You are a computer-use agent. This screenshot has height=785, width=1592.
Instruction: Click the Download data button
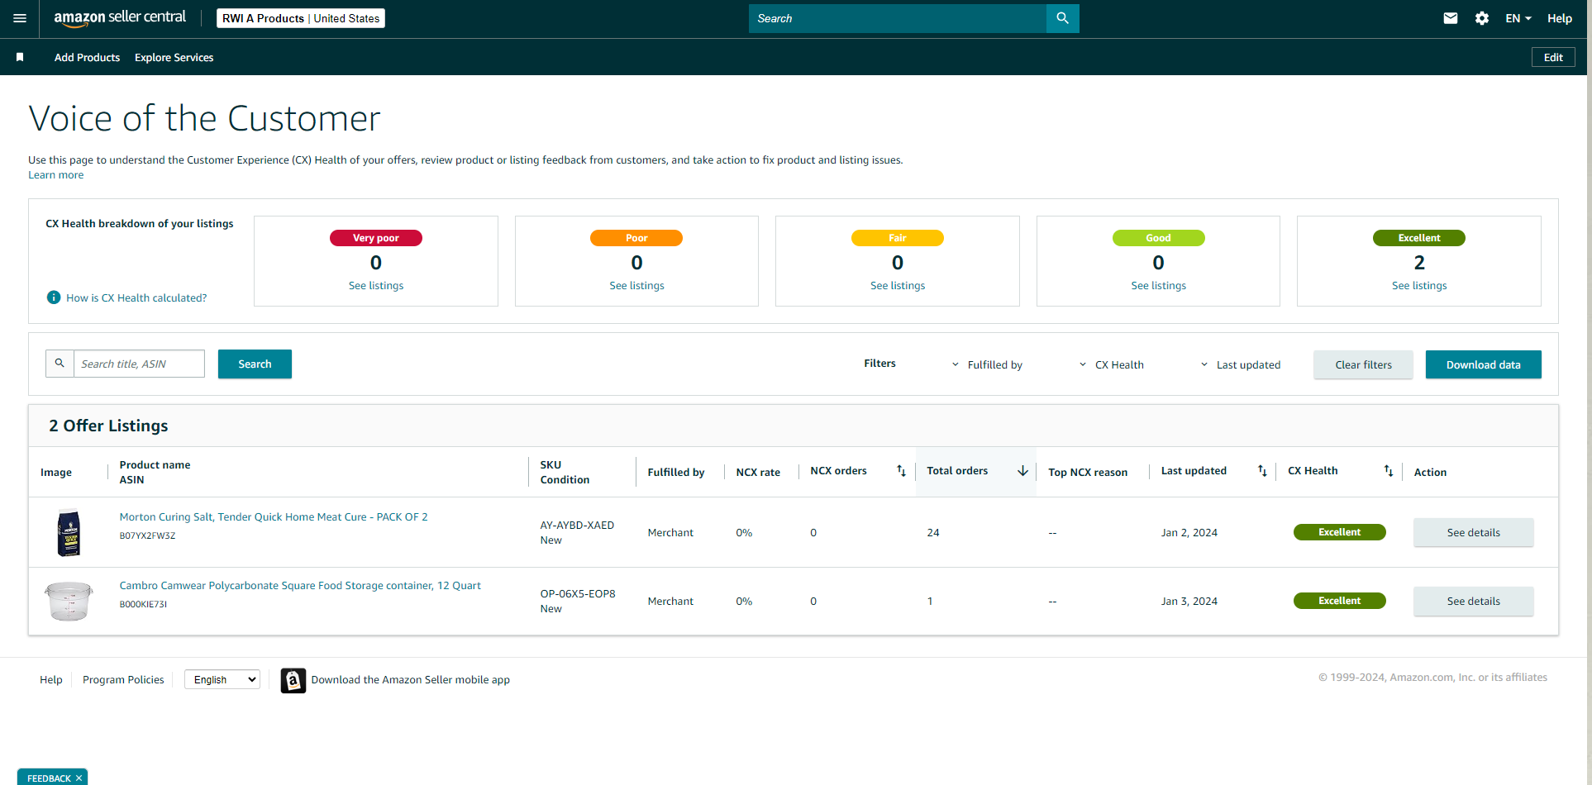coord(1483,364)
